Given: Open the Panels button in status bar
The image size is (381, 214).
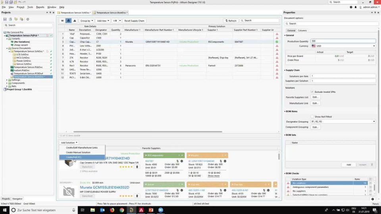Looking at the screenshot, I should [x=375, y=204].
